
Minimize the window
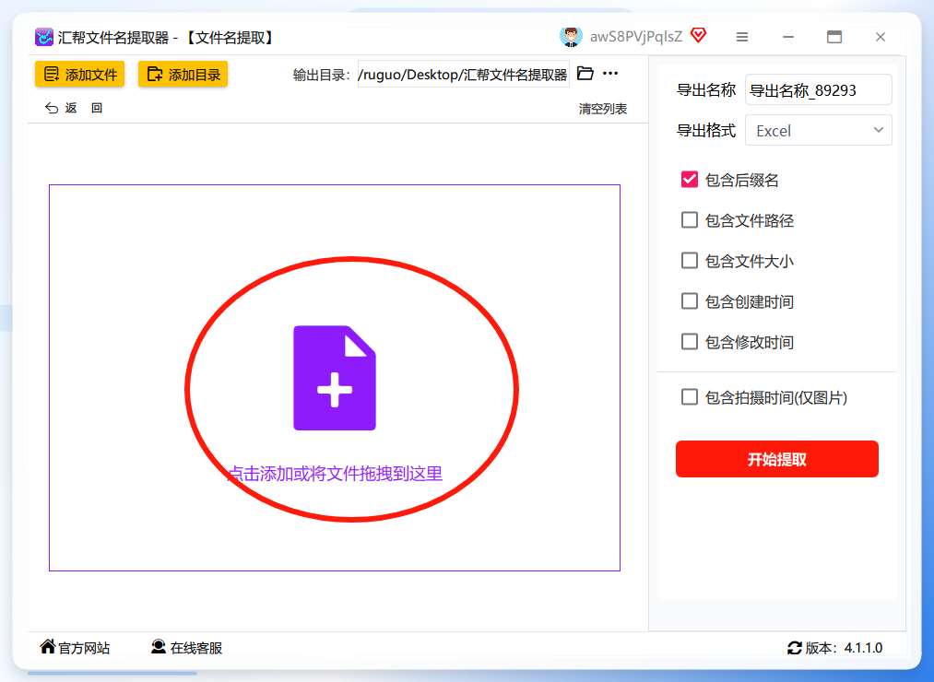(788, 37)
